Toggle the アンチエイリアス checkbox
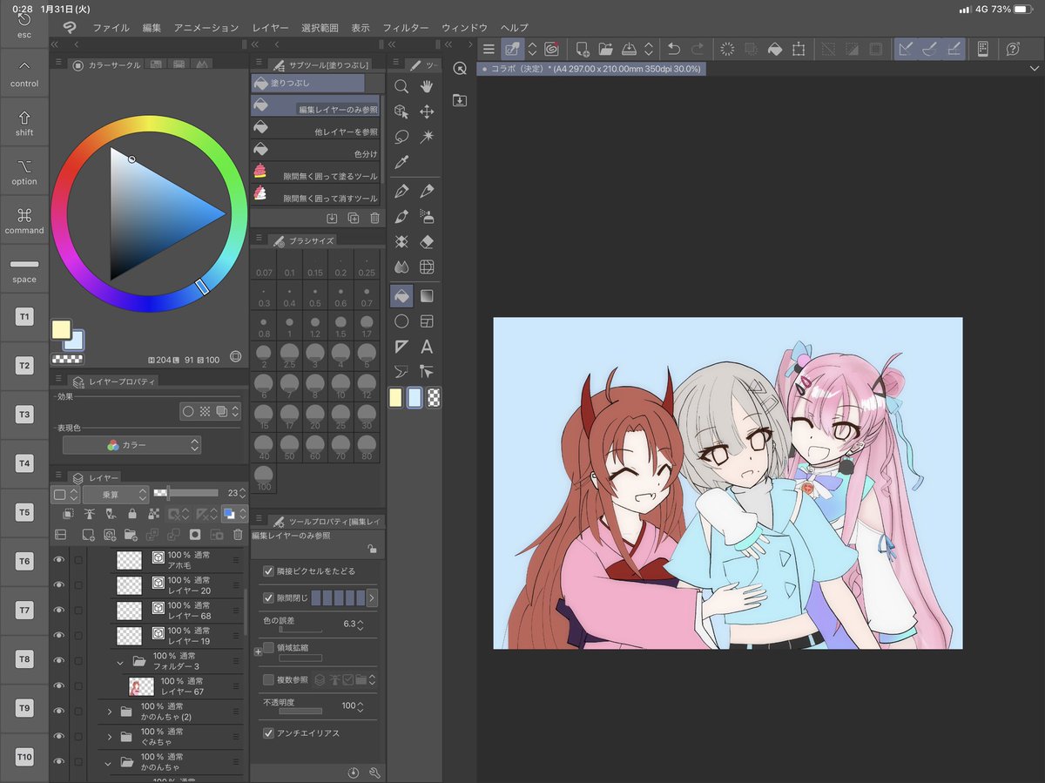Image resolution: width=1045 pixels, height=783 pixels. point(268,733)
